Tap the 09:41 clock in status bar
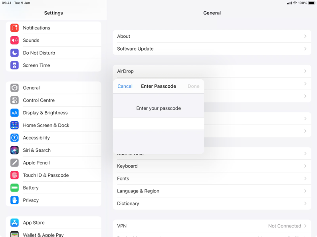The image size is (317, 237). (x=6, y=3)
